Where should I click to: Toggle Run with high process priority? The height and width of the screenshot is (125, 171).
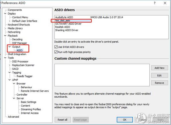56,52
